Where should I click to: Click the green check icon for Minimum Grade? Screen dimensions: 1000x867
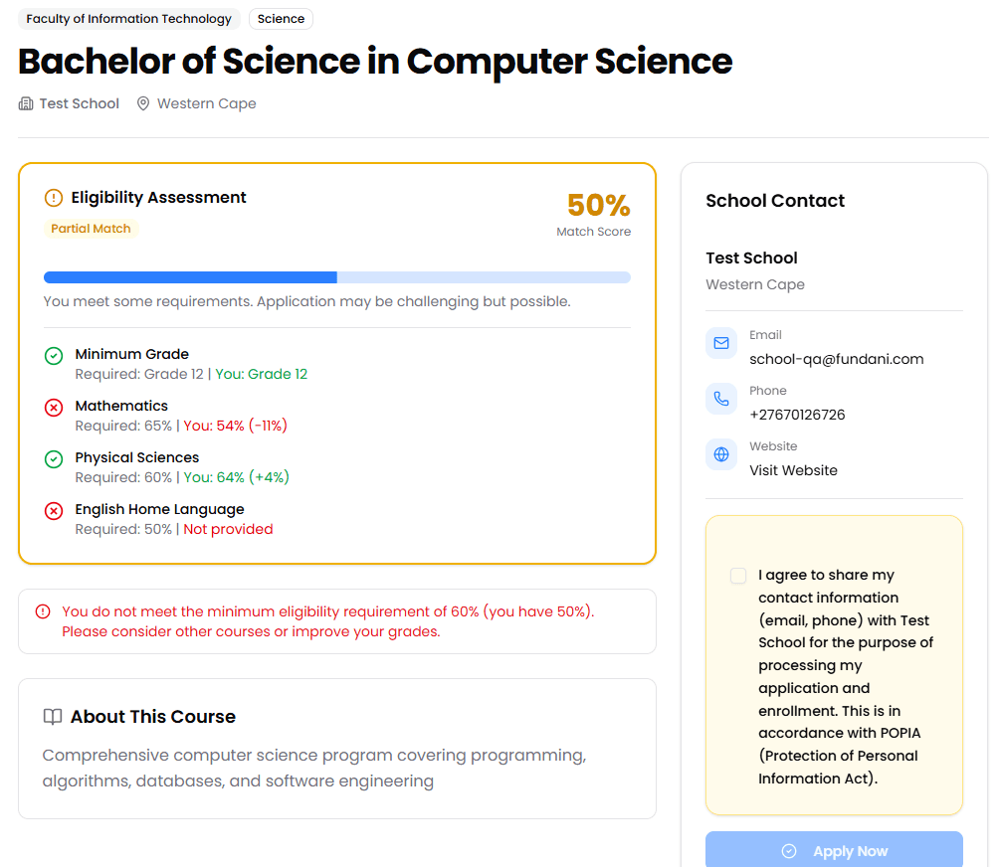pos(54,356)
